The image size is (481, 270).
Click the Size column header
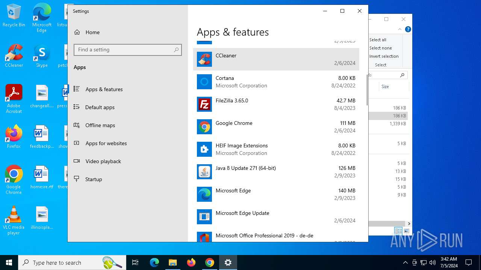coord(393,87)
